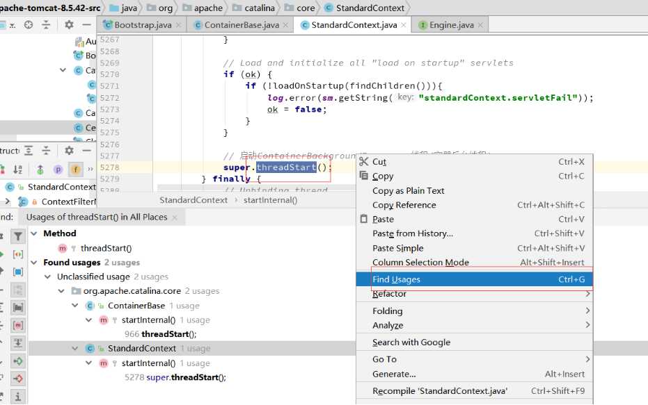This screenshot has height=405, width=648.
Task: Toggle the blue square grouping icon in Find panel
Action: point(18,272)
